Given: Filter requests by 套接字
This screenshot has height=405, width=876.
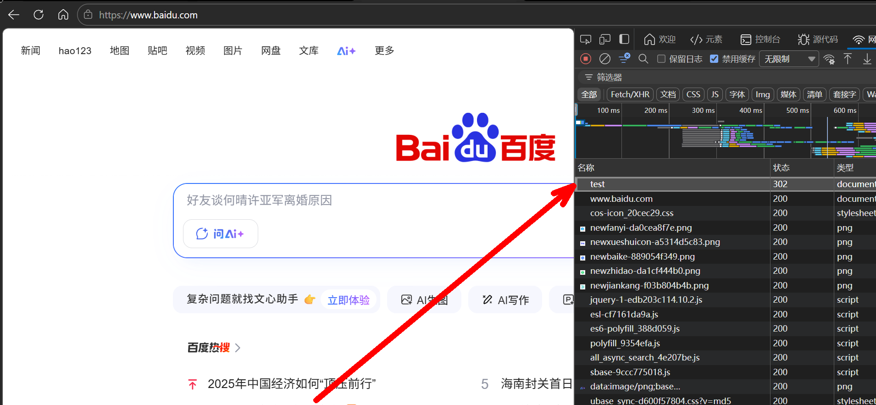Looking at the screenshot, I should pos(845,94).
